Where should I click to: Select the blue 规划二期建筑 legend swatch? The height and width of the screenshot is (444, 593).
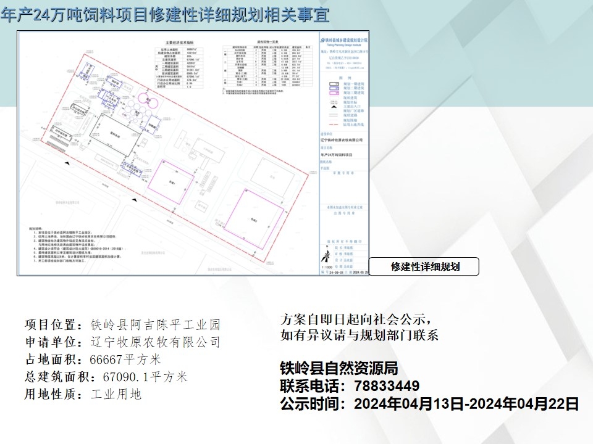pyautogui.click(x=334, y=88)
